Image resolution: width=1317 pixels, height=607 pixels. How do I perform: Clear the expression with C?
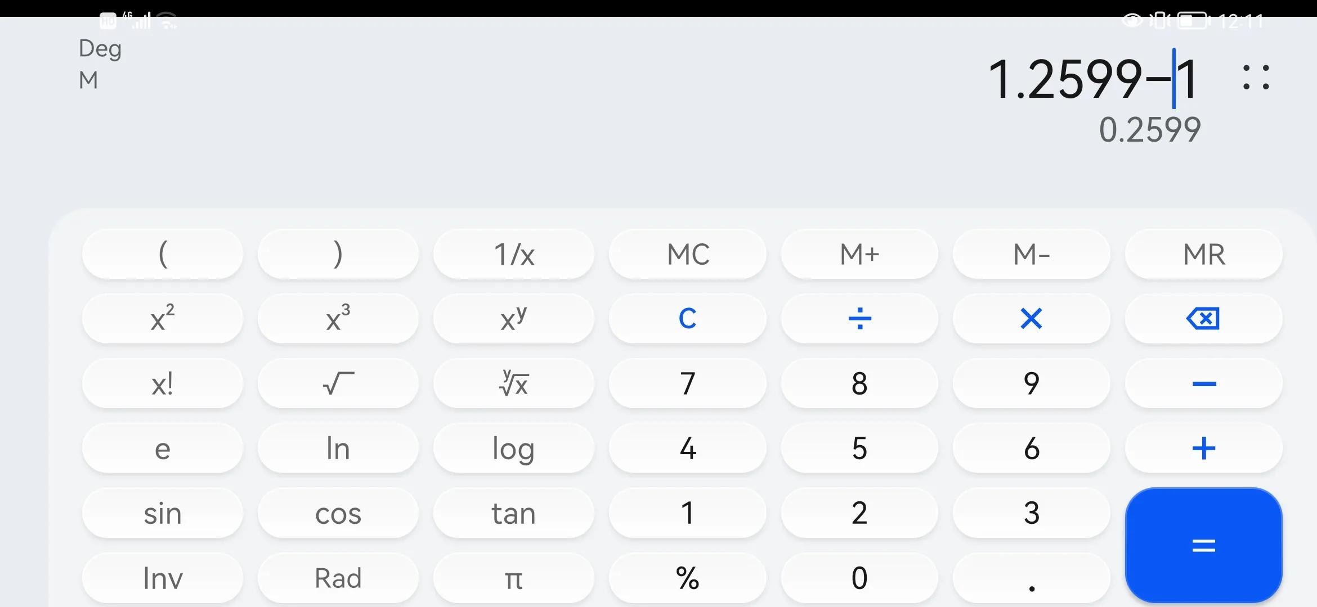(687, 319)
